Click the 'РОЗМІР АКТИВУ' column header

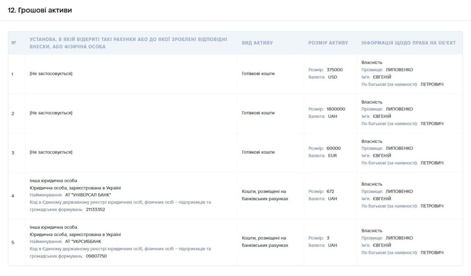click(328, 43)
